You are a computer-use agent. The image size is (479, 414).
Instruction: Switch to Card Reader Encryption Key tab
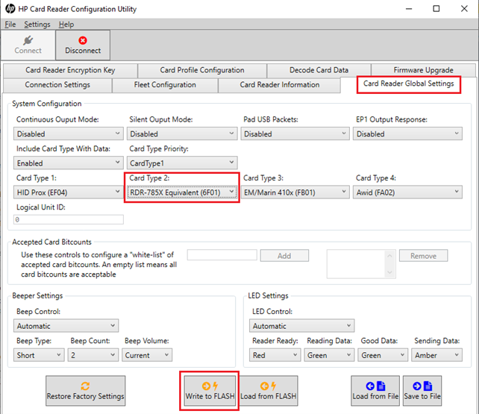70,70
